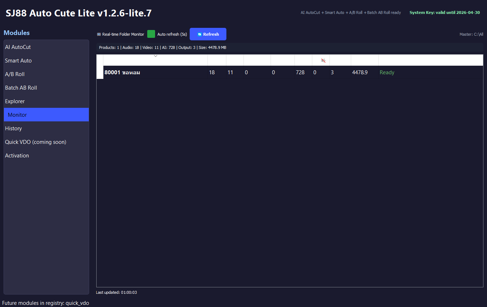Click the 728 AI count cell
487x307 pixels.
pos(300,72)
